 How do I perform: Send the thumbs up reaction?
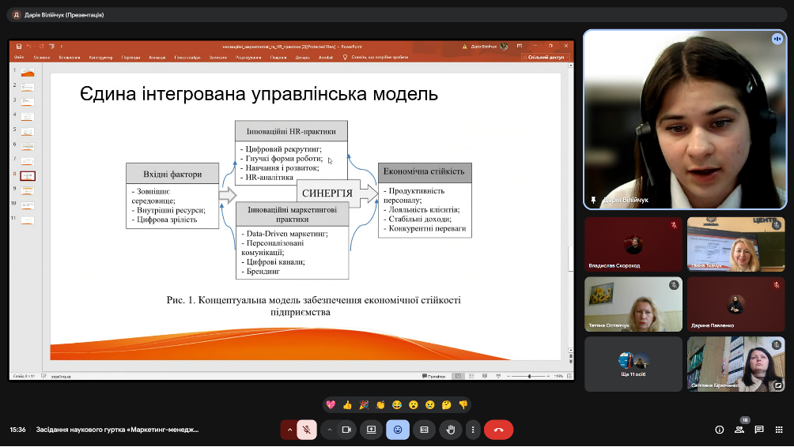(x=347, y=404)
